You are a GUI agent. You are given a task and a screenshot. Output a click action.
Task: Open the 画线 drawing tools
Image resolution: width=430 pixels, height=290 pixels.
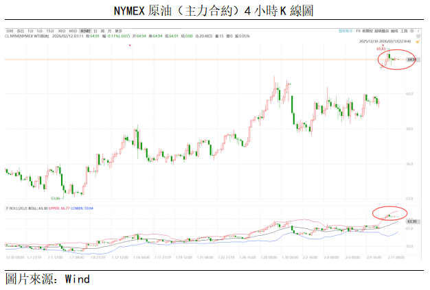[x=392, y=31]
